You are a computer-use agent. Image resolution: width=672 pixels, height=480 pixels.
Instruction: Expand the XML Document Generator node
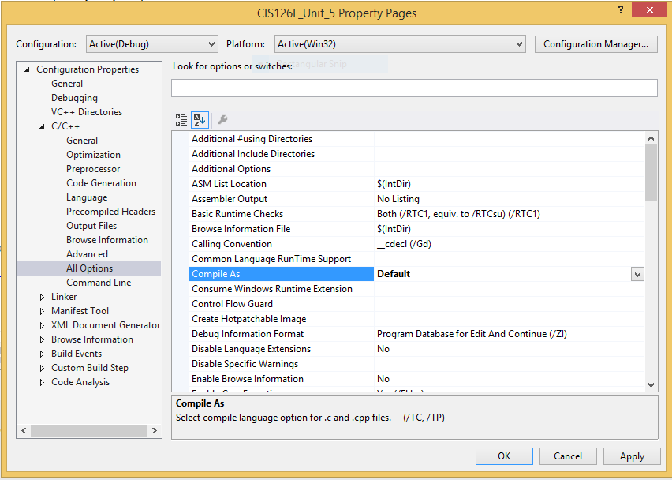(x=42, y=325)
